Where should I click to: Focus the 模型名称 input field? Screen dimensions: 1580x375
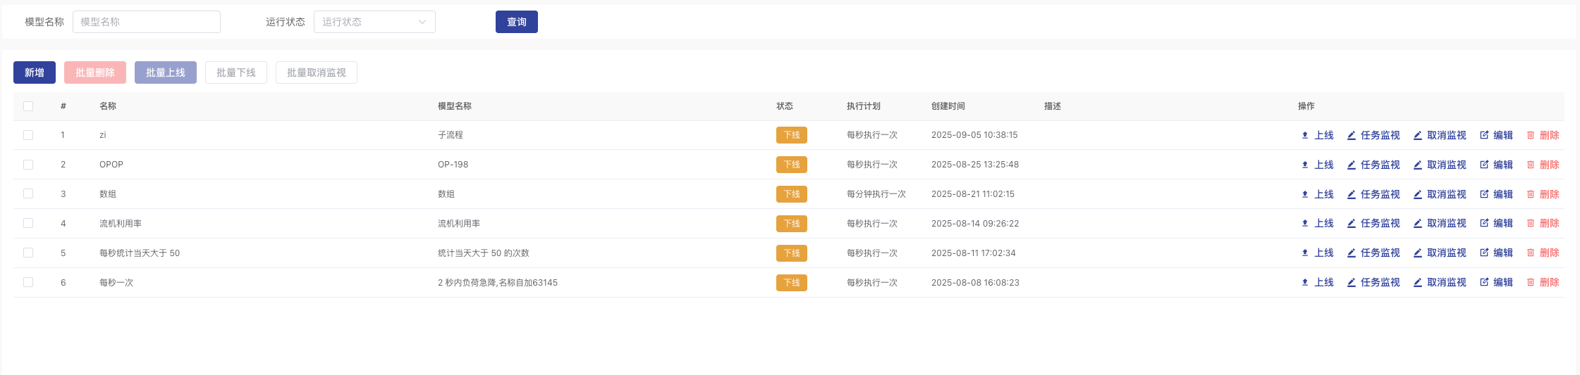147,22
